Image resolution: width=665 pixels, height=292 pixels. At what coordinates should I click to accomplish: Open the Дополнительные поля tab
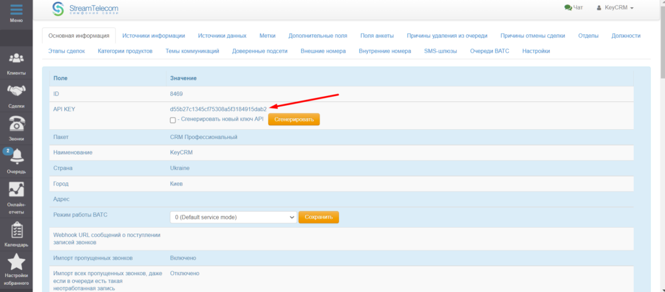(x=318, y=36)
